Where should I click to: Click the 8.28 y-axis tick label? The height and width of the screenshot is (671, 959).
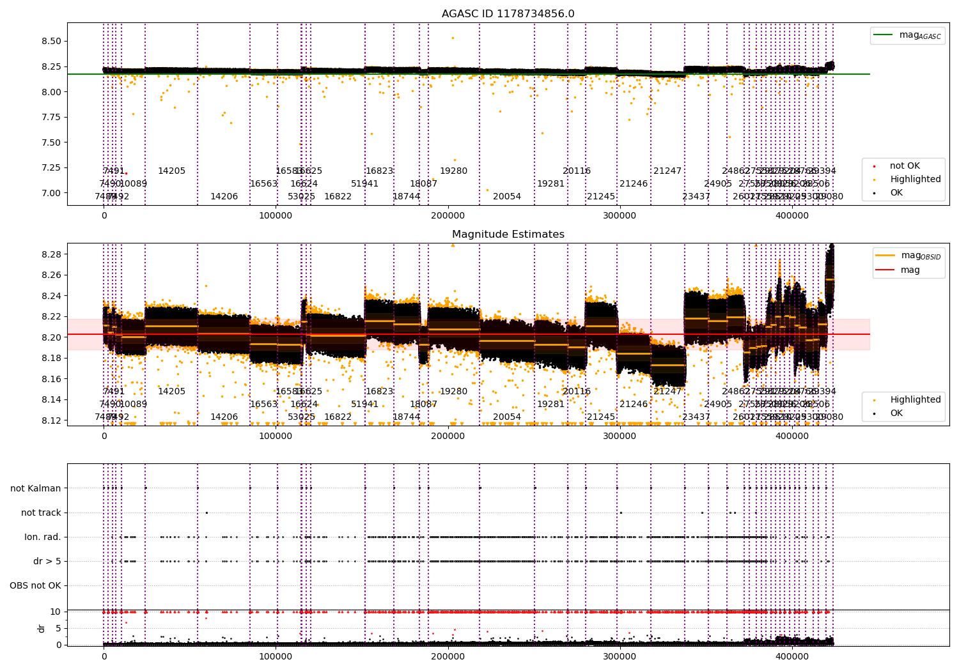pos(51,255)
